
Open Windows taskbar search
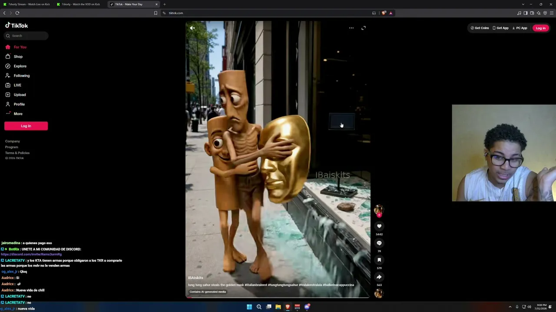point(259,307)
